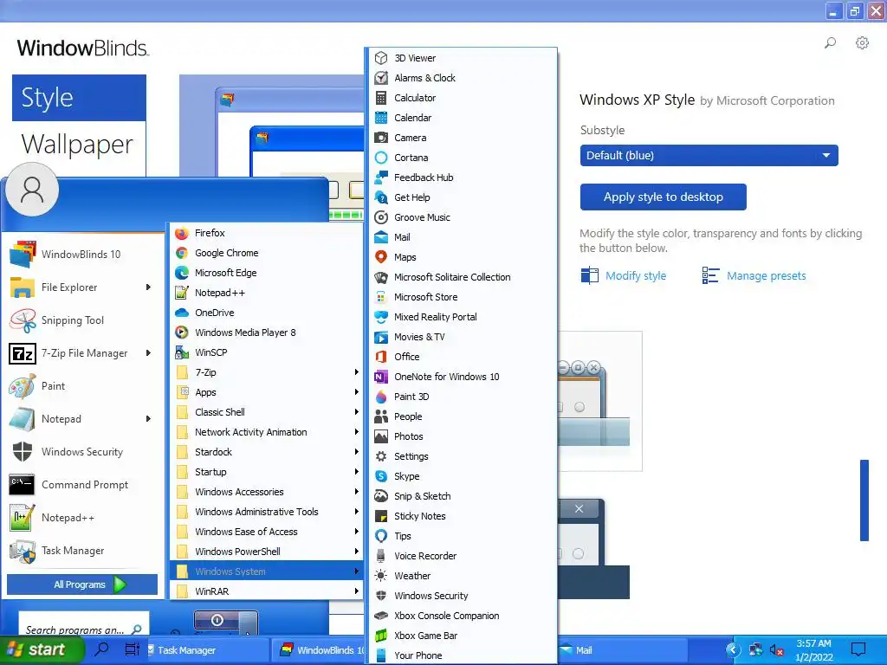
Task: Open Microsoft Solitaire Collection
Action: (463, 277)
